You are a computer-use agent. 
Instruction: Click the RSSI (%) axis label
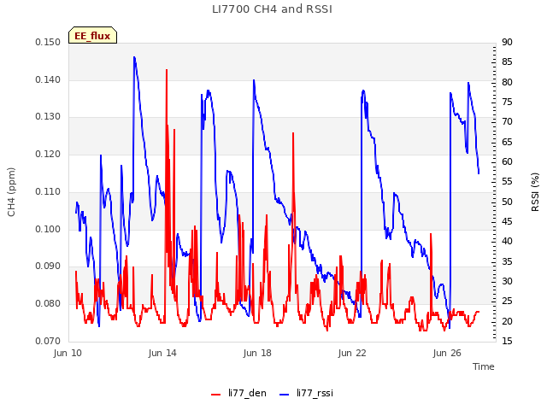click(x=535, y=192)
